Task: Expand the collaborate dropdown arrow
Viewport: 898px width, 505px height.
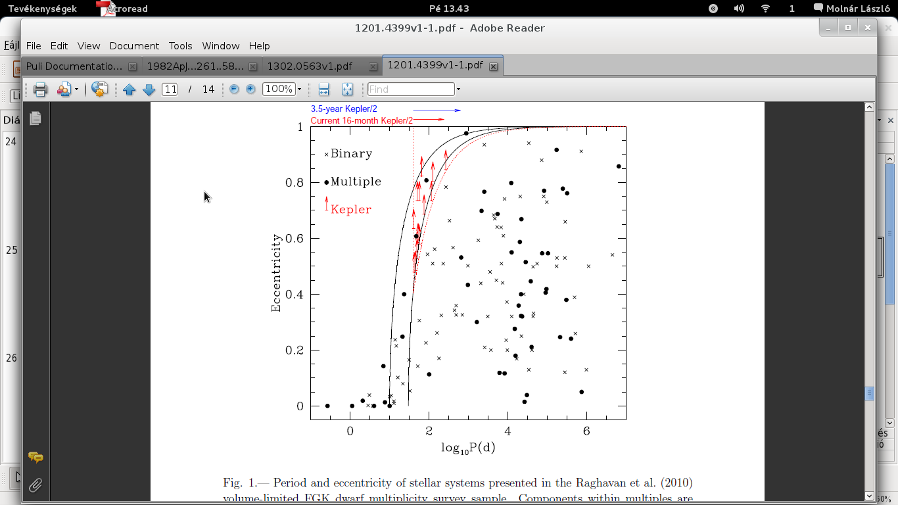Action: pyautogui.click(x=76, y=89)
